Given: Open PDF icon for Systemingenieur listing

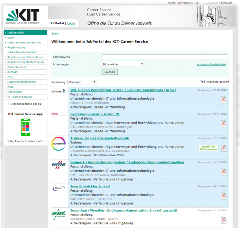Looking at the screenshot, I should (x=224, y=124).
